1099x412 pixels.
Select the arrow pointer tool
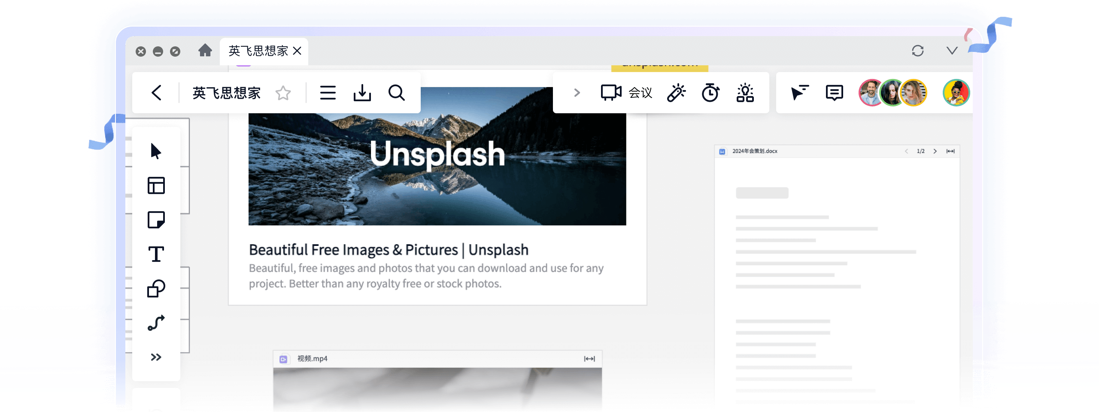[x=156, y=151]
